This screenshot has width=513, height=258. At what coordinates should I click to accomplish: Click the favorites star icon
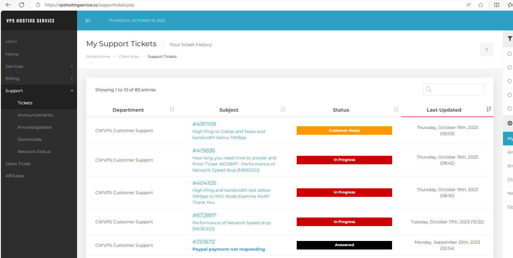[481, 5]
